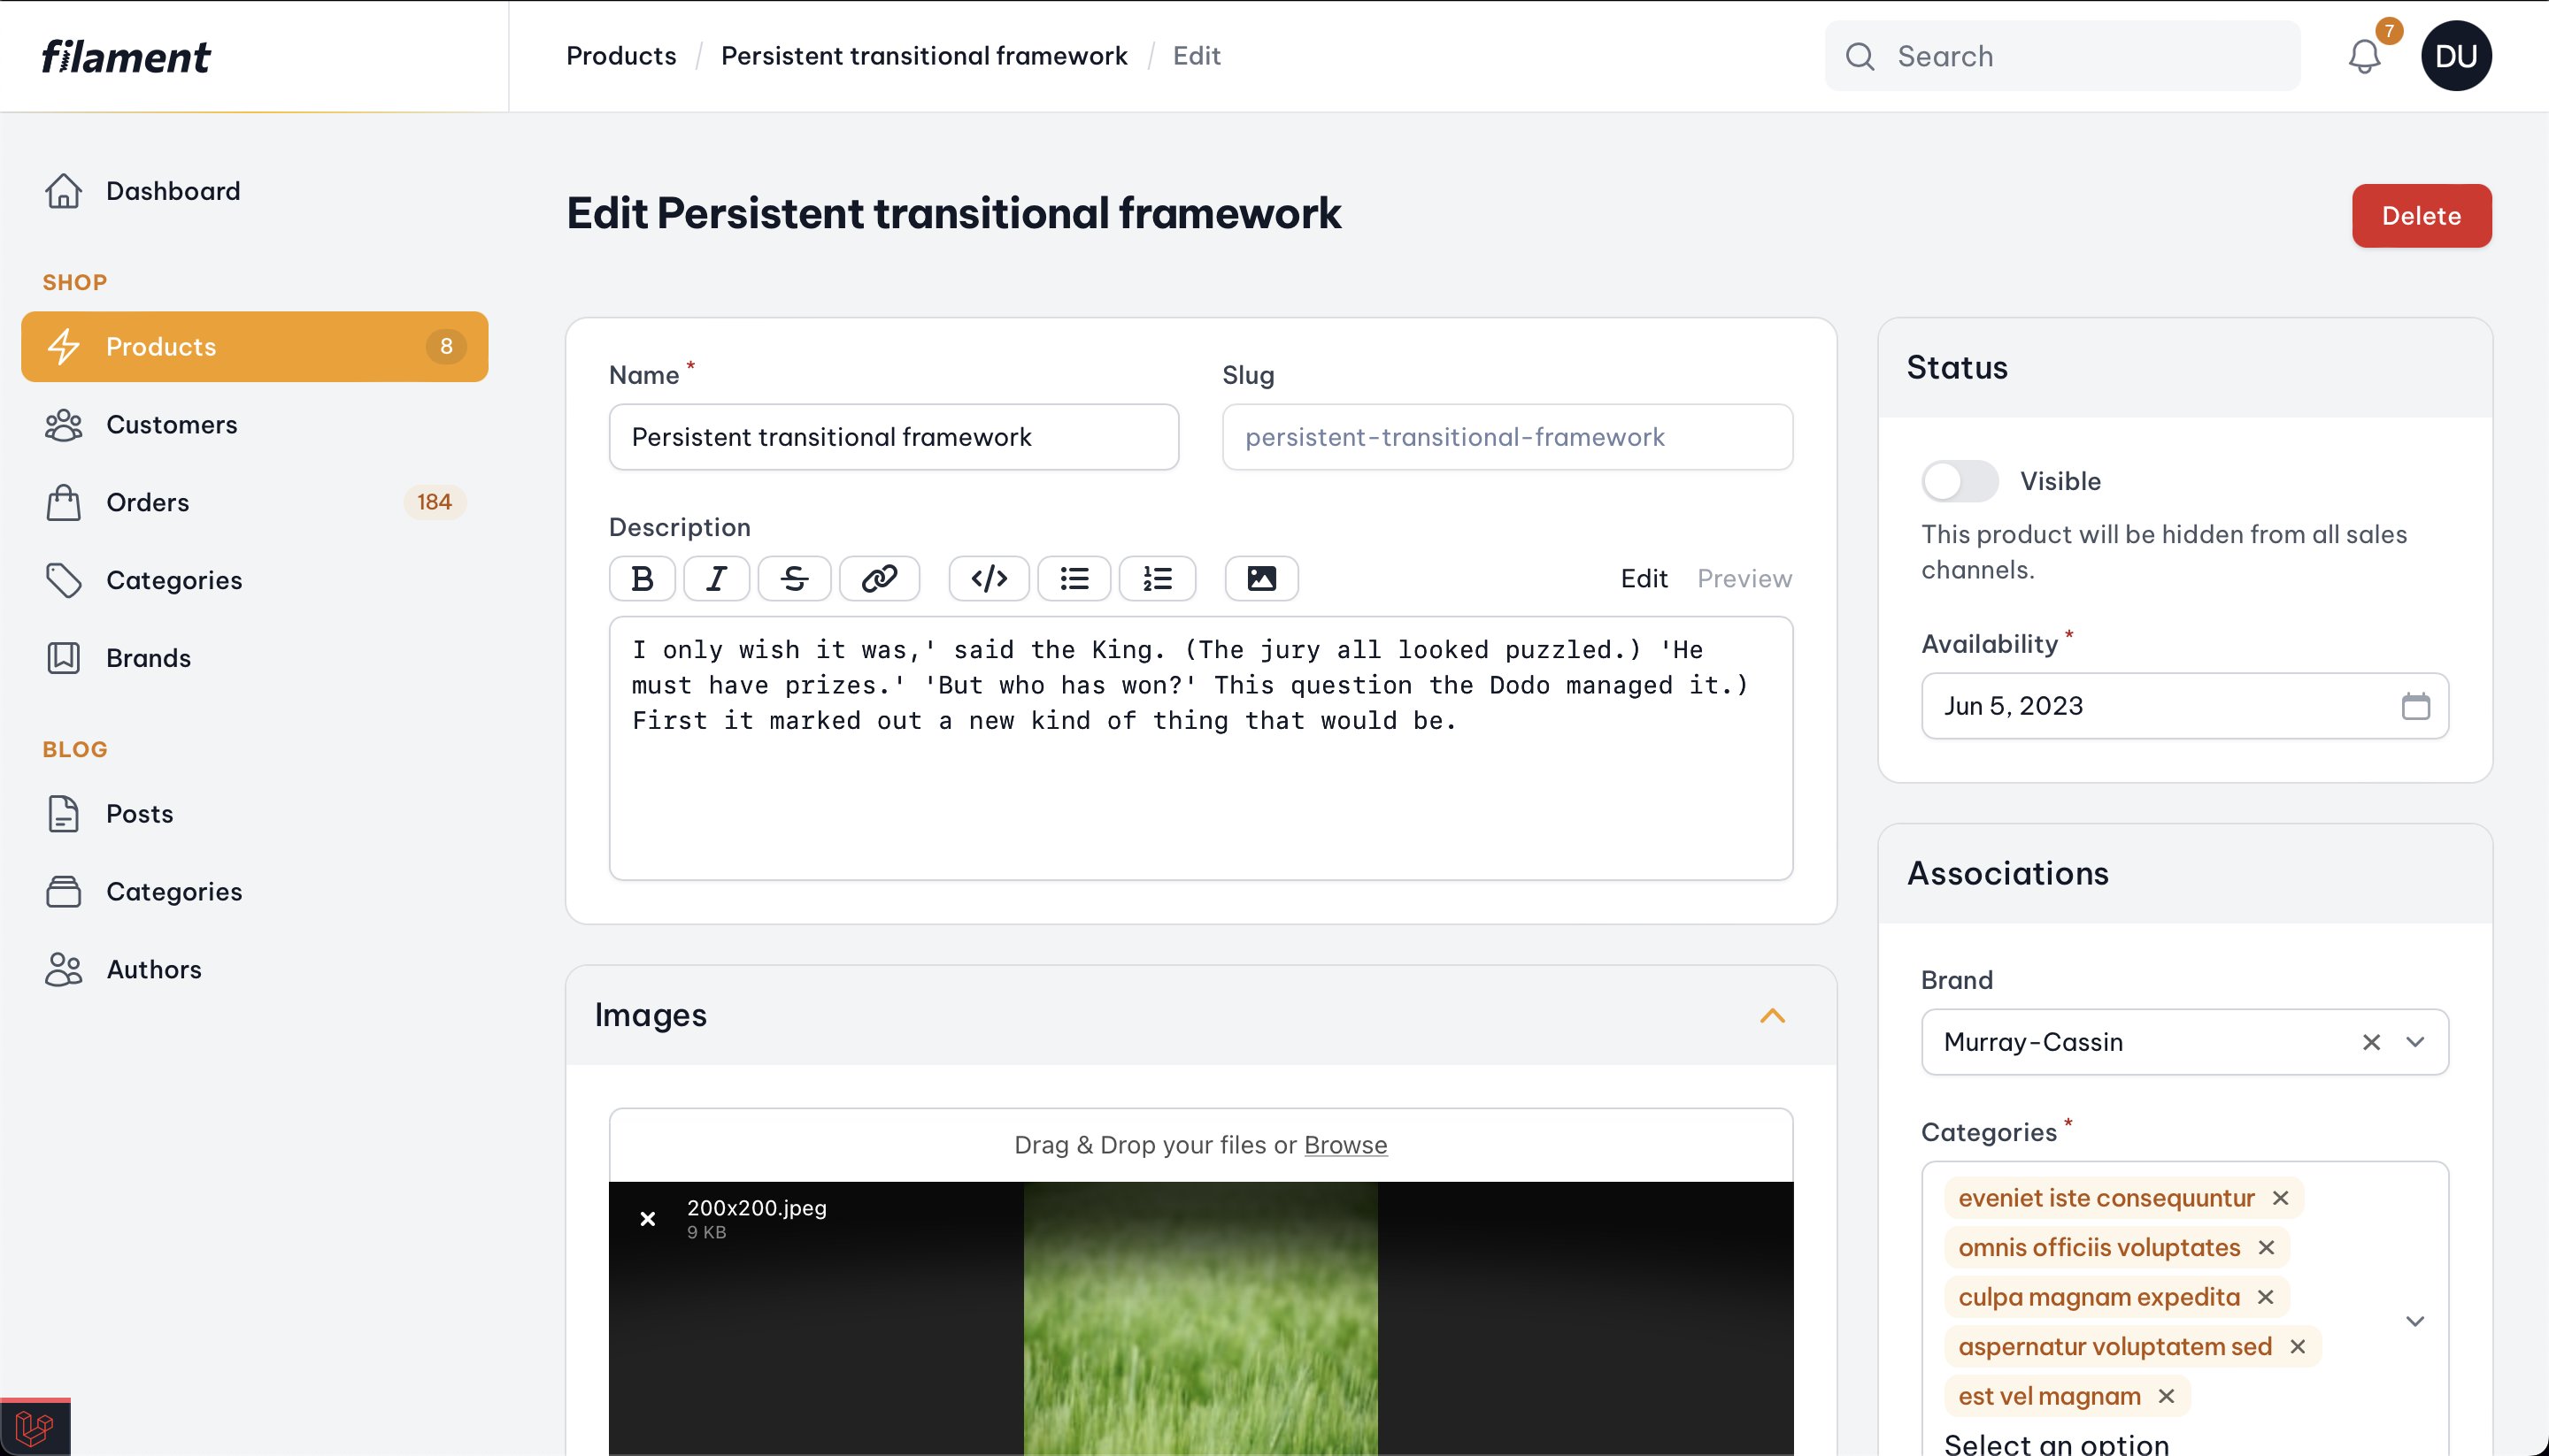Navigate to Products via the breadcrumb
The height and width of the screenshot is (1456, 2549).
[620, 55]
